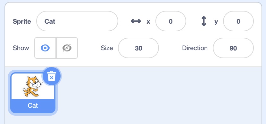Click the Direction label text

click(x=195, y=48)
